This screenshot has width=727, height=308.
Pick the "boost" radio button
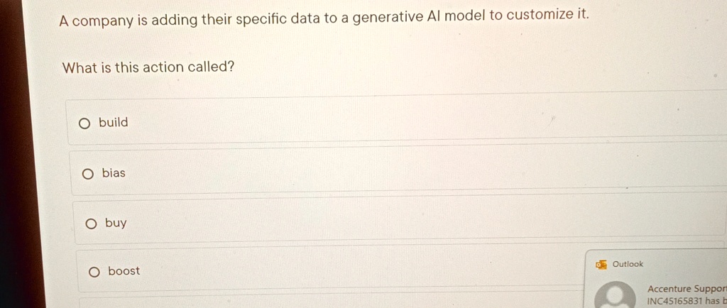coord(94,273)
